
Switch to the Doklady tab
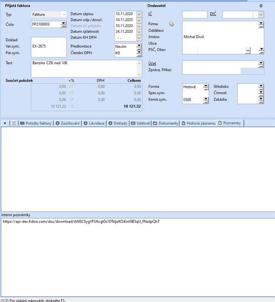[x=118, y=123]
